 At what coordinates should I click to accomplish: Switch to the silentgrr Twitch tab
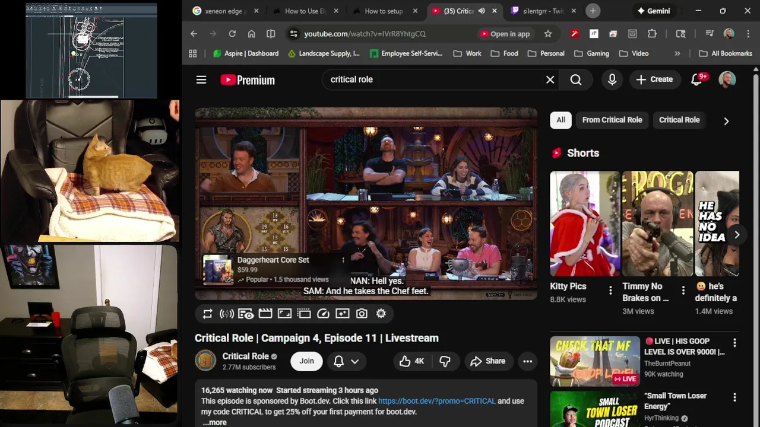[x=543, y=11]
